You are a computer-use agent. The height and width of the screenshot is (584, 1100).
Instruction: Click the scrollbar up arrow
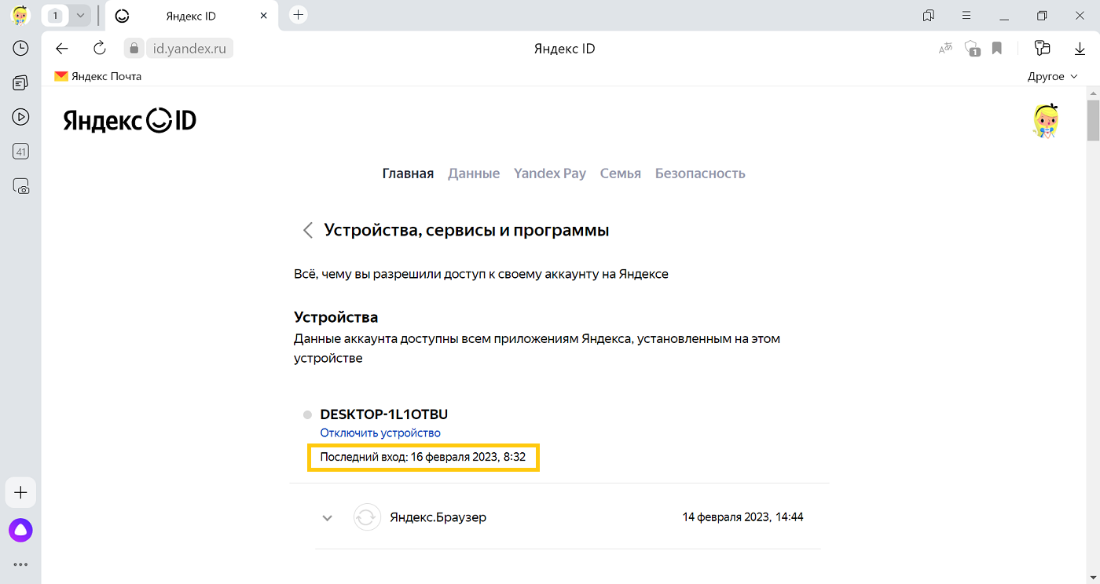1093,93
